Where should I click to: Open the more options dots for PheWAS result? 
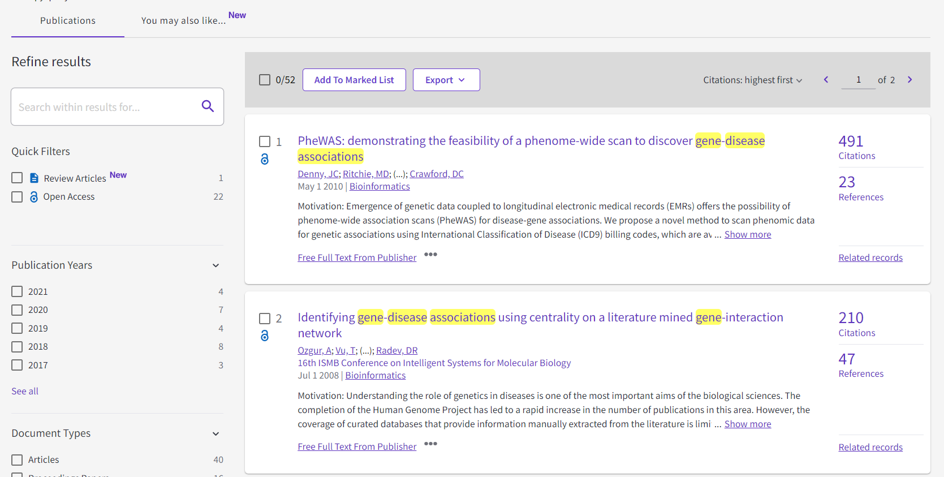(x=430, y=254)
